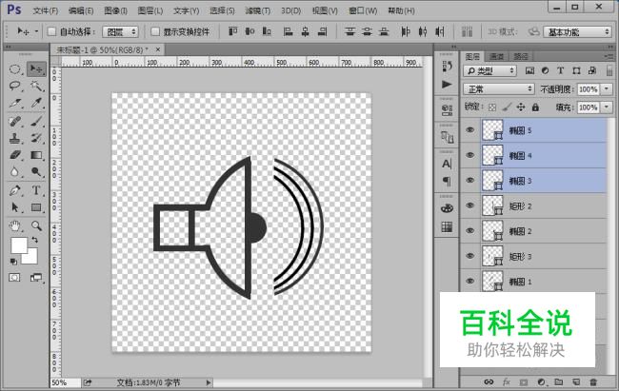Image resolution: width=619 pixels, height=391 pixels.
Task: Open the layer filter 类型 dropdown
Action: tap(489, 71)
